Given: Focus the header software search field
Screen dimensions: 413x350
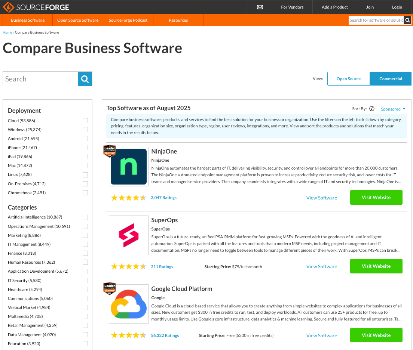Looking at the screenshot, I should [x=376, y=20].
